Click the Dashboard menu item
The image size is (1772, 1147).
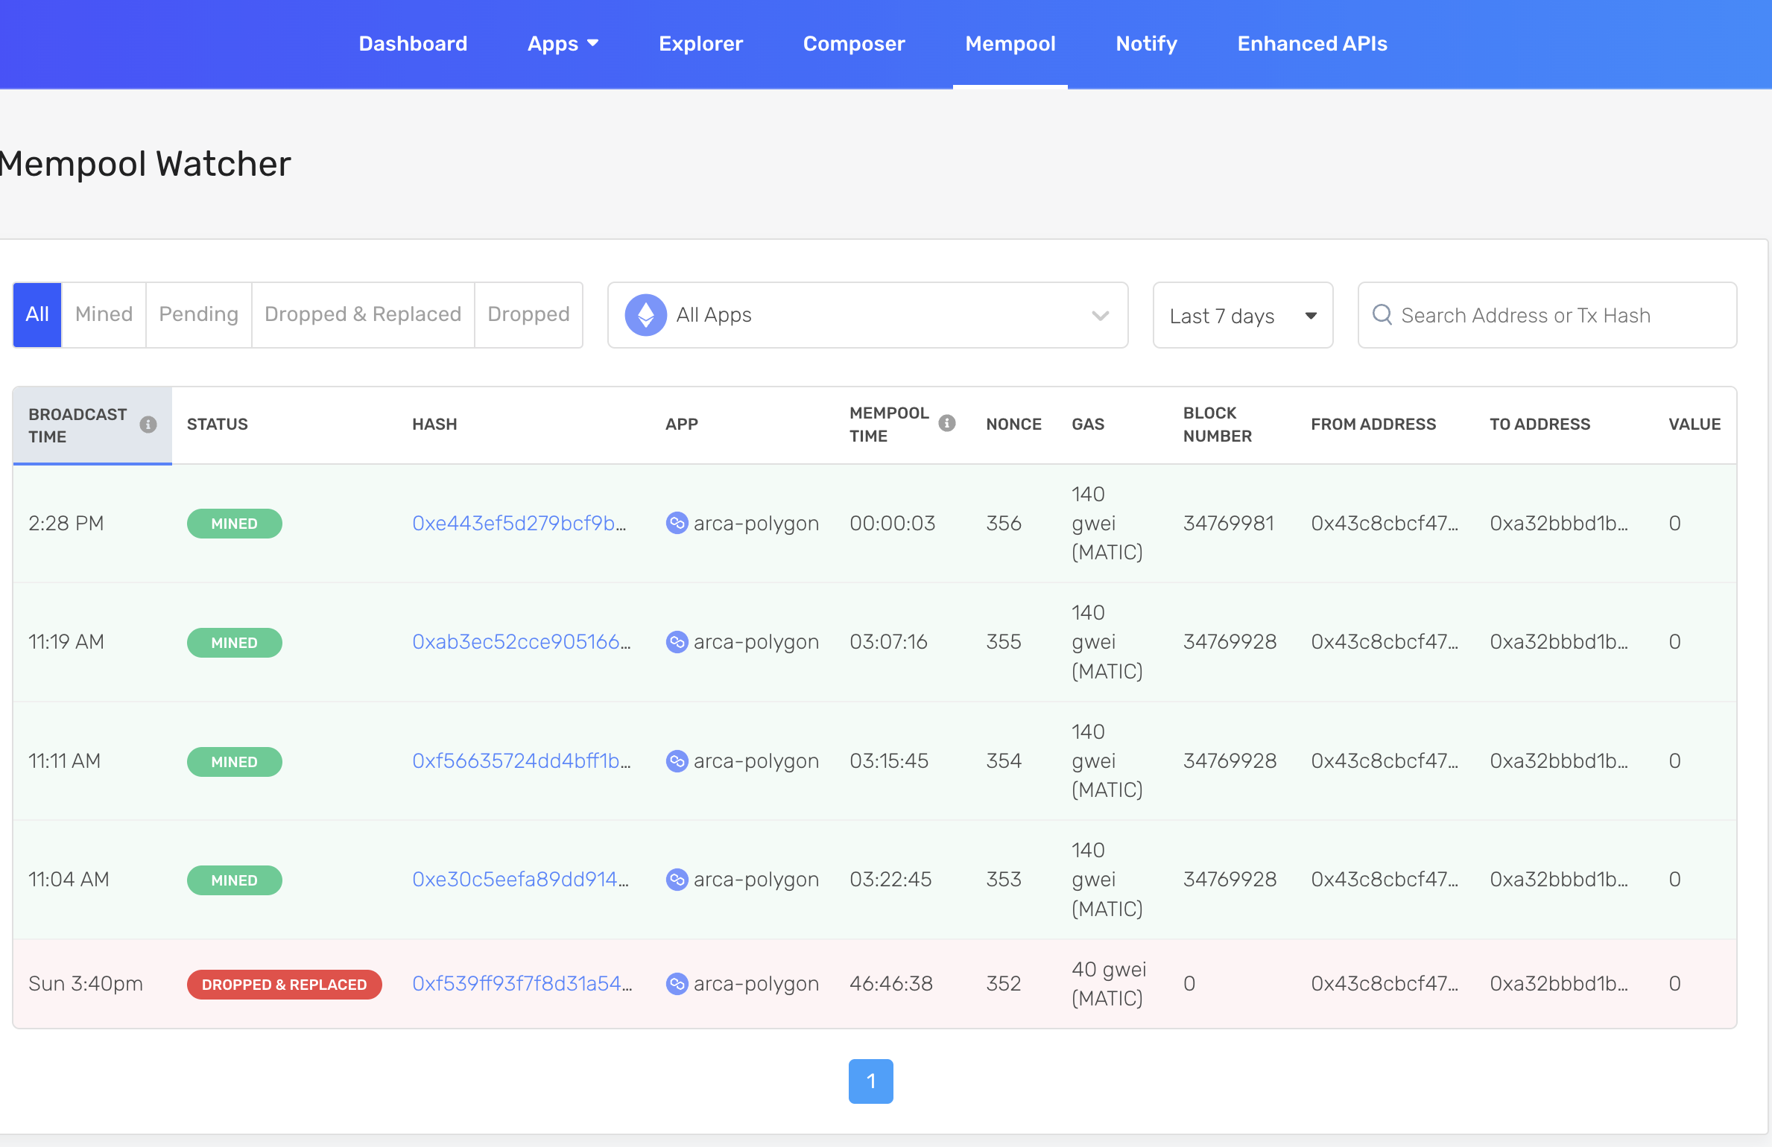tap(414, 42)
